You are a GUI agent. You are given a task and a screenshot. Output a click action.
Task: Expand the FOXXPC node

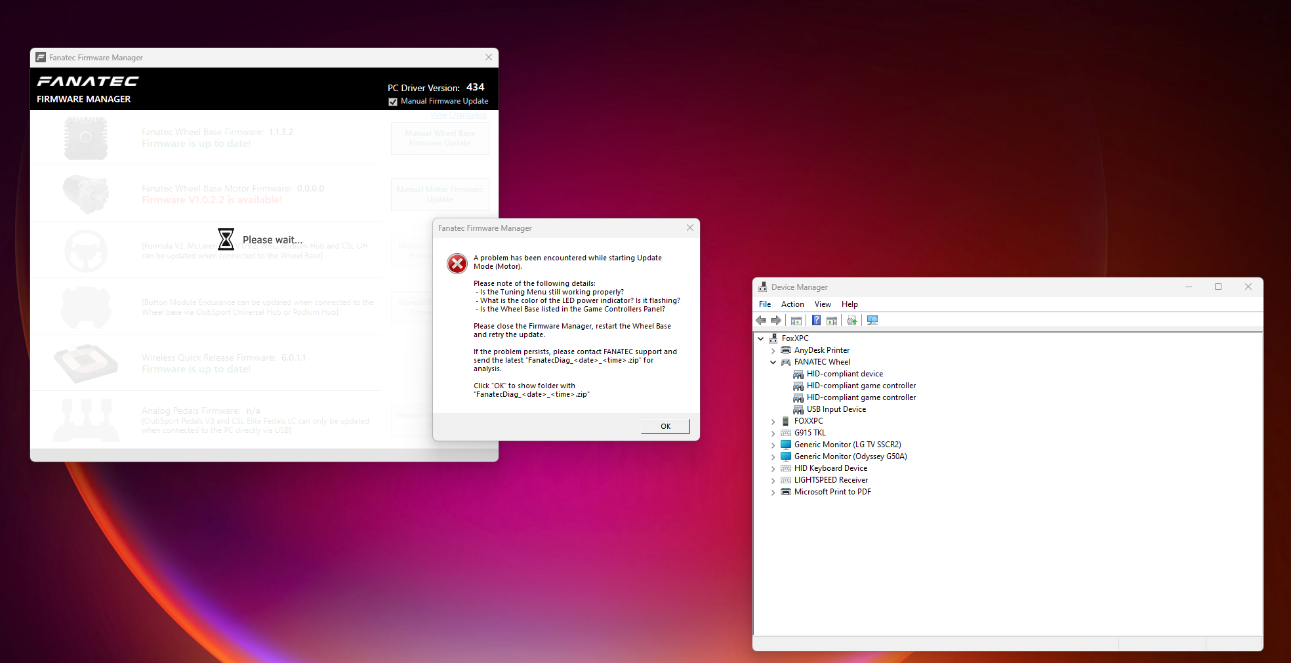773,422
